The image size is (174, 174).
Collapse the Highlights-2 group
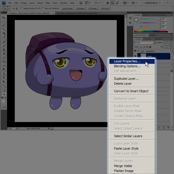139,51
